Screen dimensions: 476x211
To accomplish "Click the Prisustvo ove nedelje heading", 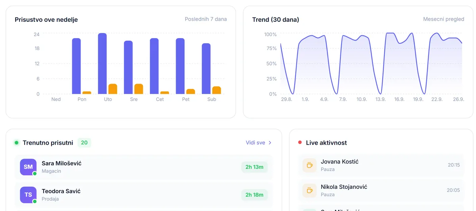I will click(46, 19).
